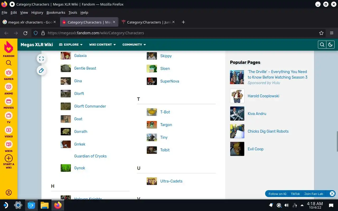Open the Targon character page

point(166,125)
